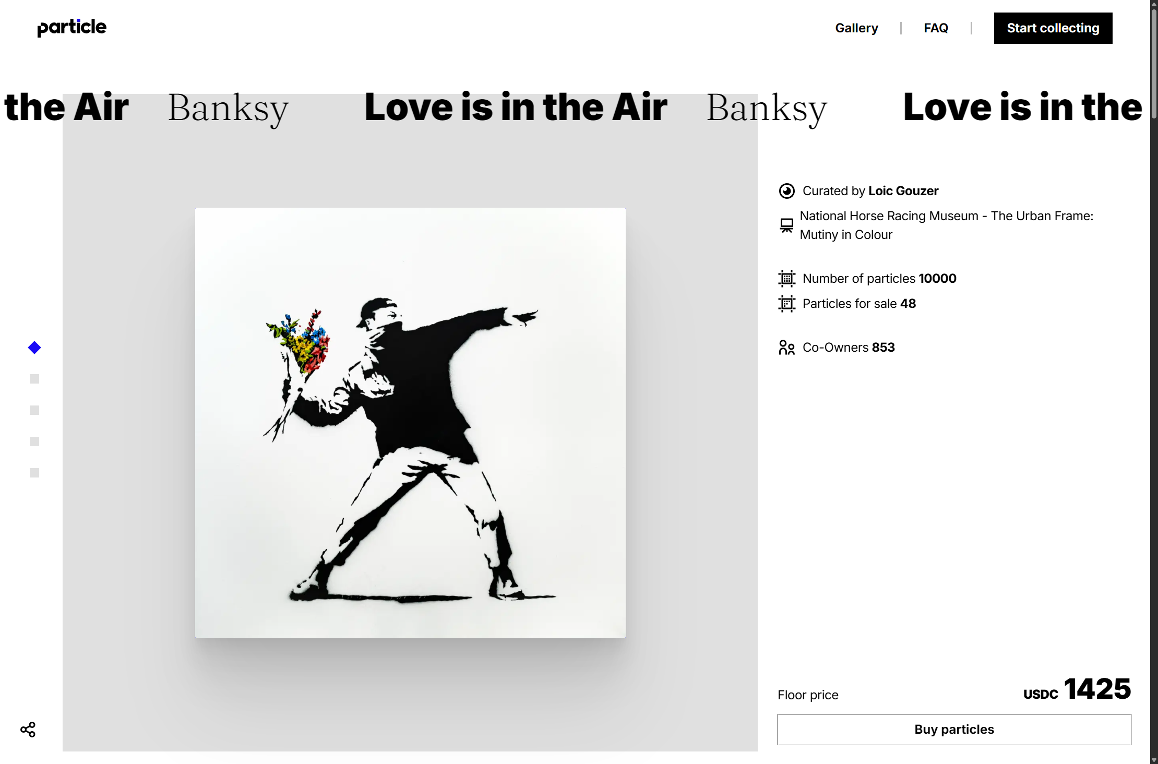Select the Co-Owners 853 text

point(849,348)
